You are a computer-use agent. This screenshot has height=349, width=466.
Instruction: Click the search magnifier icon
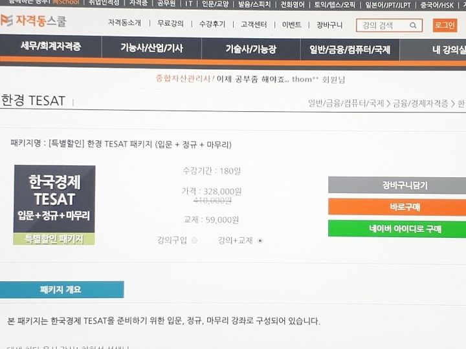point(413,25)
